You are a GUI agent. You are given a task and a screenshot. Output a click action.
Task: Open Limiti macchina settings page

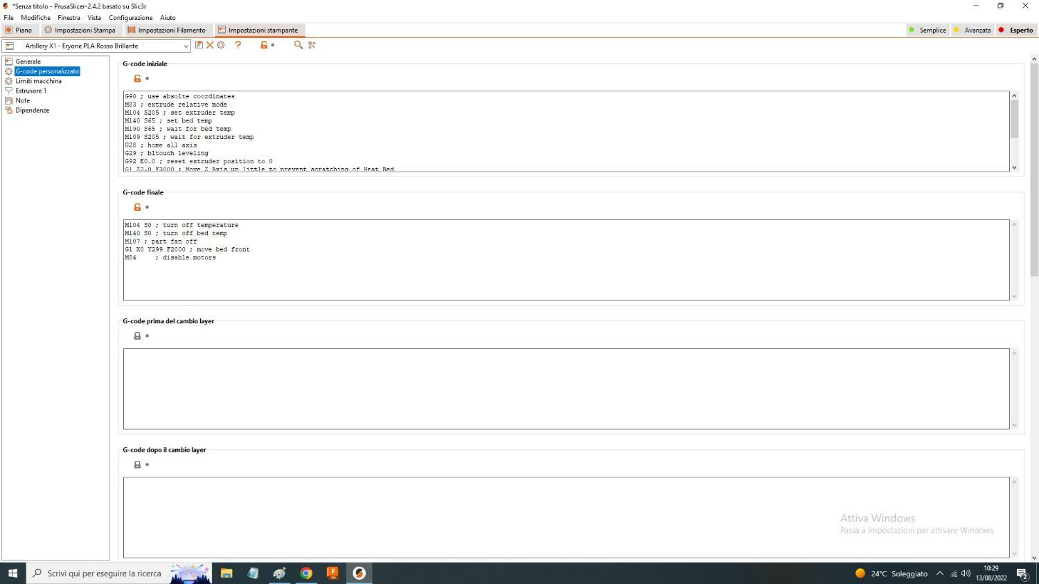pyautogui.click(x=38, y=81)
